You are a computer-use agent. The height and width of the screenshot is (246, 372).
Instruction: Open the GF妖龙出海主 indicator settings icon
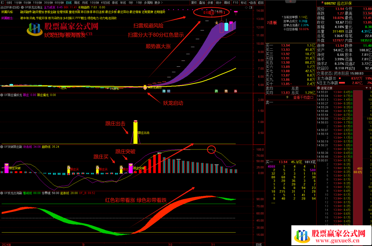23,7
